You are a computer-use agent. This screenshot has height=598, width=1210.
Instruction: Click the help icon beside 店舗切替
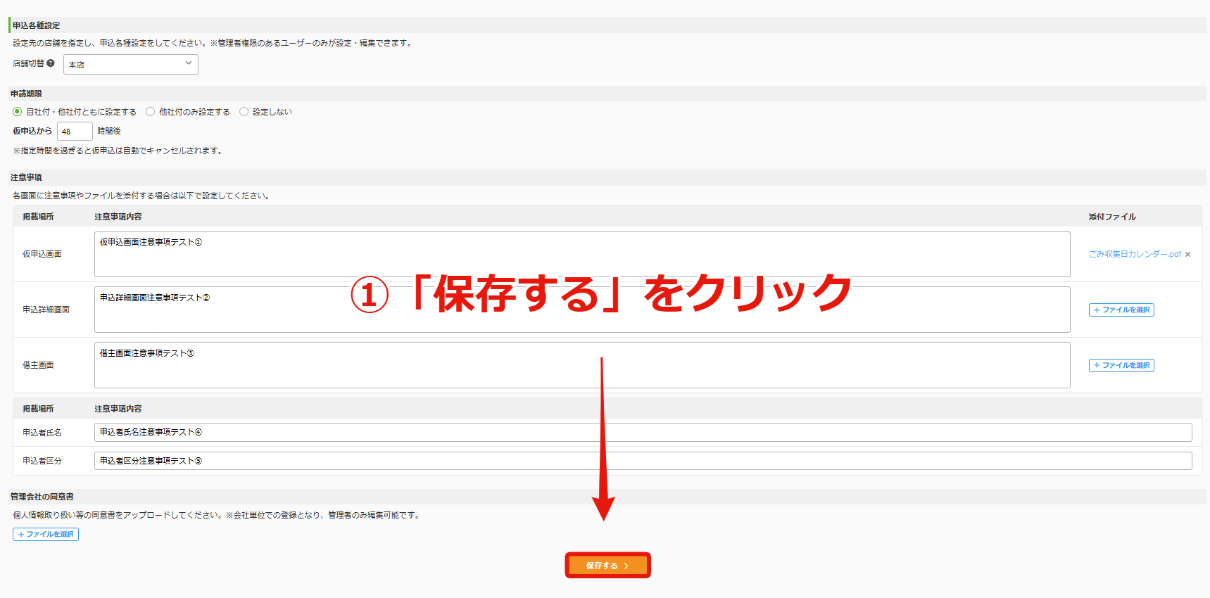pyautogui.click(x=51, y=63)
